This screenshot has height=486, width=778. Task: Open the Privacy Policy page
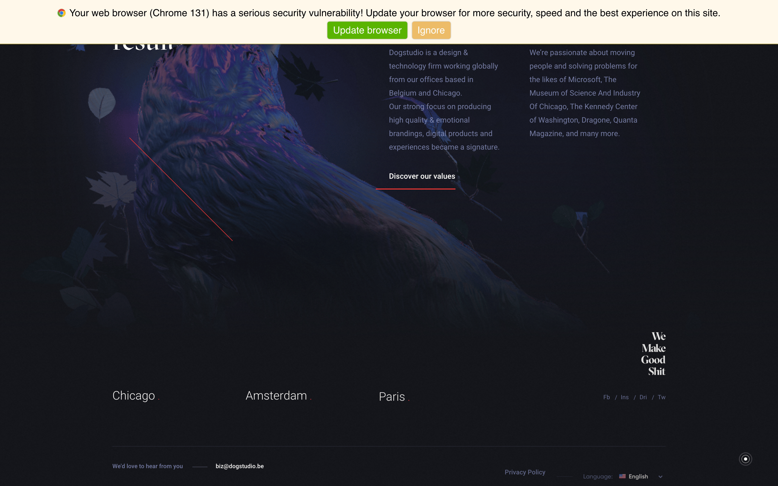tap(525, 472)
